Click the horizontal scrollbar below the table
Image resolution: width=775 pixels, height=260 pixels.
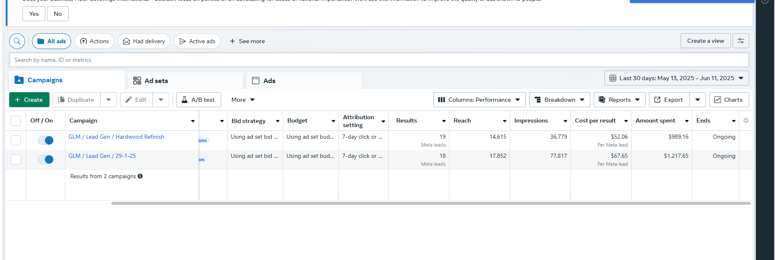(x=431, y=203)
